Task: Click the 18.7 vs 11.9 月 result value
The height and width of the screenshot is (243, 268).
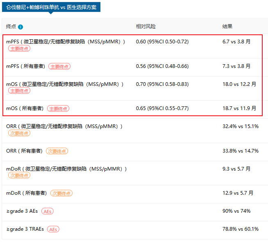Action: click(239, 109)
